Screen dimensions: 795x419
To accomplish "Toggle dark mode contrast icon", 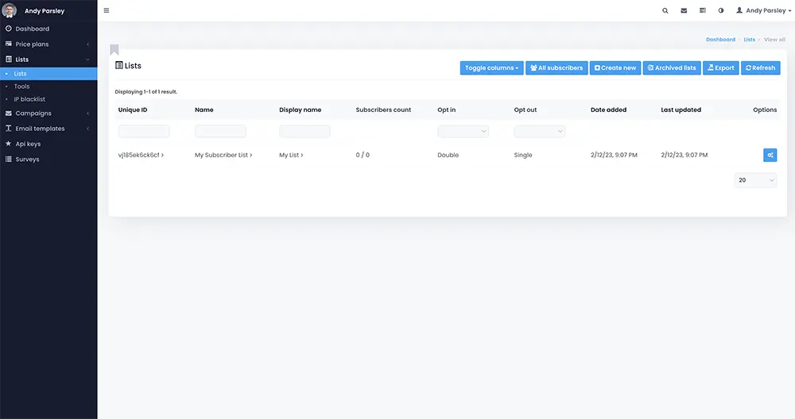I will 721,10.
